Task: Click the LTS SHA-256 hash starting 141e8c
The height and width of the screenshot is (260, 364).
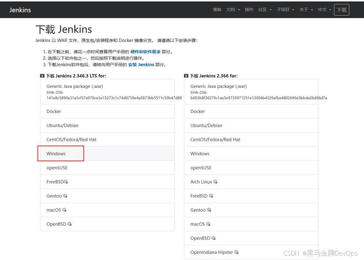Action: [114, 98]
